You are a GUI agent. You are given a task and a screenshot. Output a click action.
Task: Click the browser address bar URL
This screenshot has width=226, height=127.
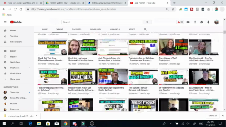pyautogui.click(x=73, y=9)
